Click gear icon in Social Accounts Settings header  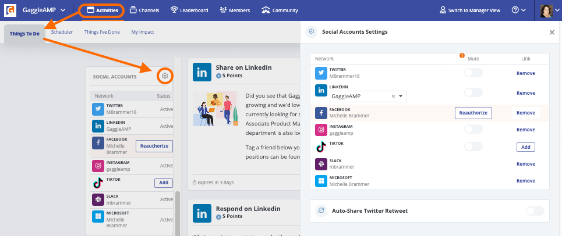tap(312, 32)
